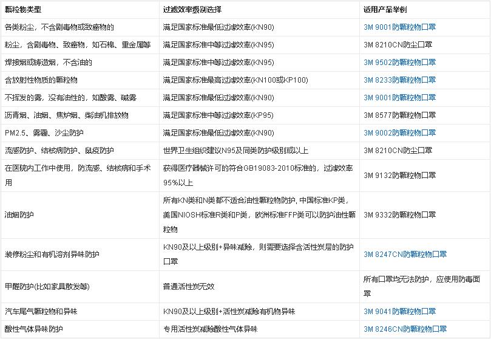The height and width of the screenshot is (339, 491).
Task: Click the 3M 8577防颗粒物口罩 product text
Action: pos(399,115)
